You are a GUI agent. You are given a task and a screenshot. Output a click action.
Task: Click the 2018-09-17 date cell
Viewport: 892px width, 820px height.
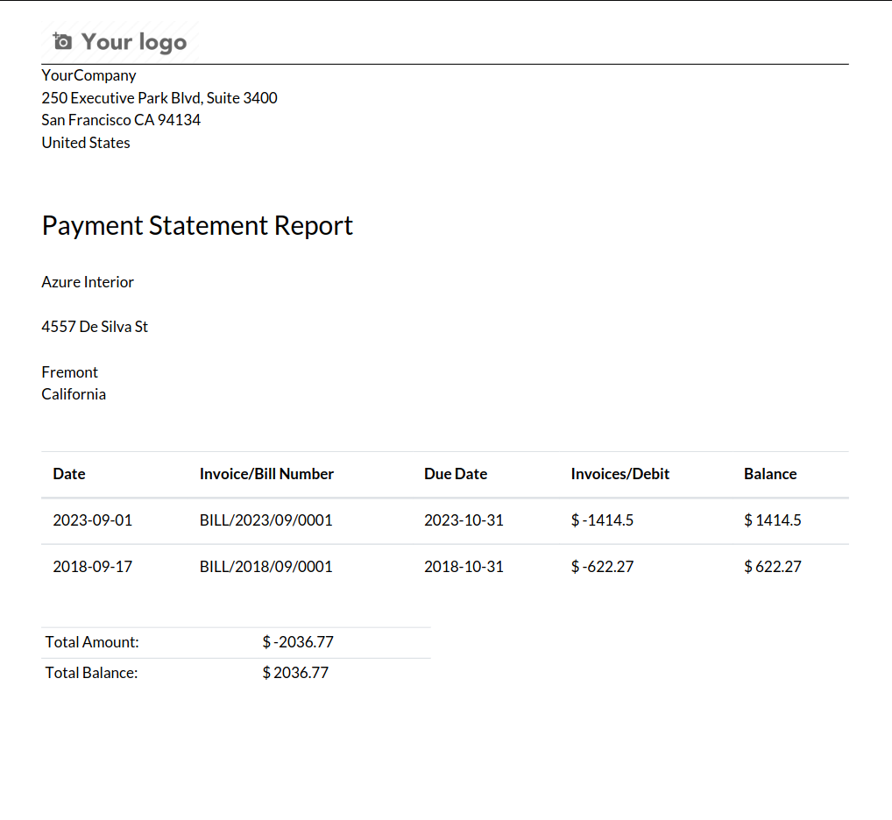point(92,567)
